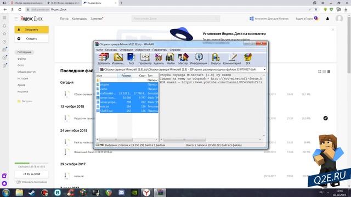This screenshot has width=351, height=197.
Task: Open the Загрузки folder in Yandex Disk sidebar
Action: click(25, 101)
